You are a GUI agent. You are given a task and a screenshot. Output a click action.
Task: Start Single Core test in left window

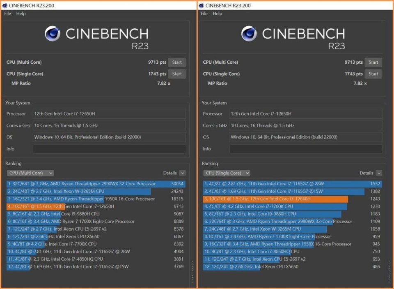point(177,74)
